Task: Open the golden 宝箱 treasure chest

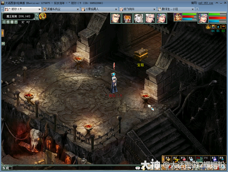Action: pos(141,54)
